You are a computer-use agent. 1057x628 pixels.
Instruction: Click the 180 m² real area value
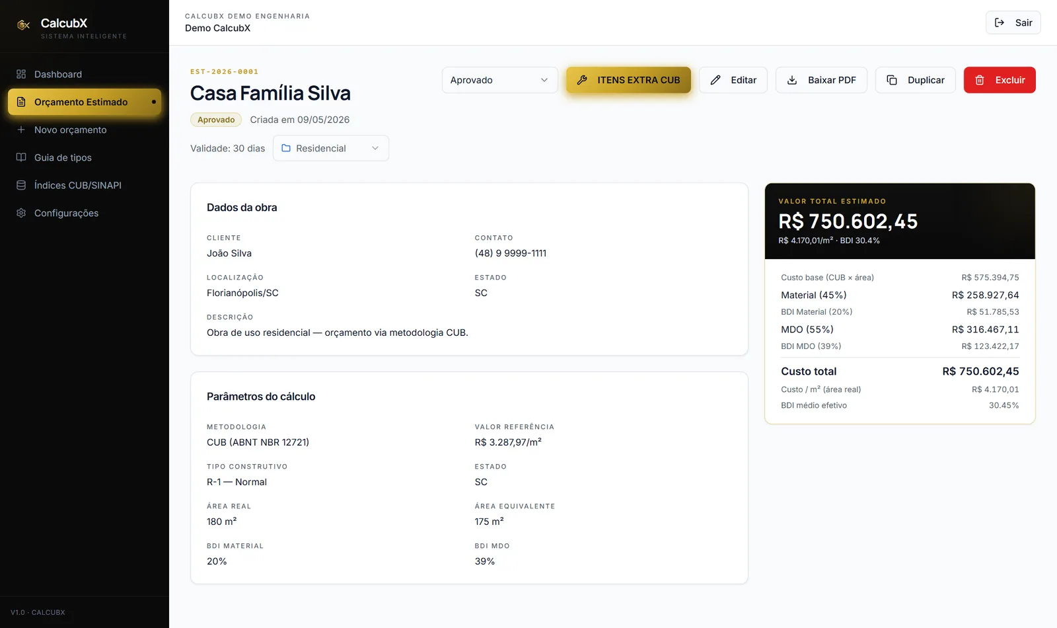(x=221, y=522)
